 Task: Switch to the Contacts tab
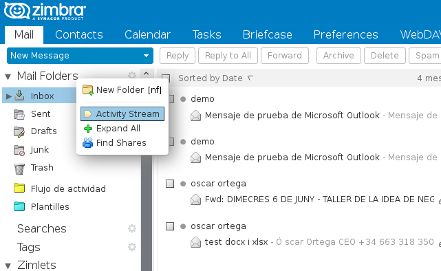(x=79, y=35)
